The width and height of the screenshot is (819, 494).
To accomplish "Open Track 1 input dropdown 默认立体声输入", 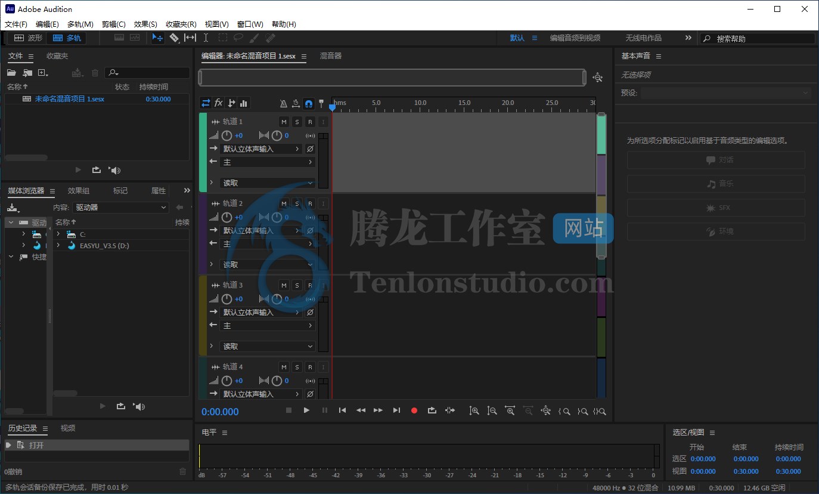I will [x=261, y=149].
